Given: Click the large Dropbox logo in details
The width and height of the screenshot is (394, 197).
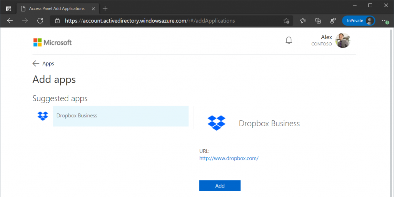Looking at the screenshot, I should pos(216,123).
